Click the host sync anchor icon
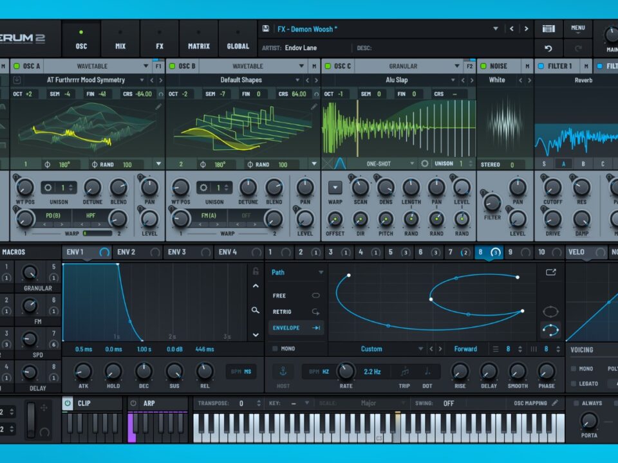 point(283,371)
